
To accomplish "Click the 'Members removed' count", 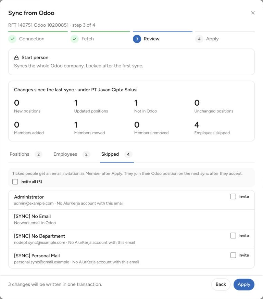I will 137,125.
